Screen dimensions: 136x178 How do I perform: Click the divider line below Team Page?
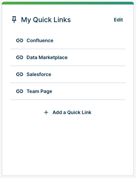click(x=68, y=100)
